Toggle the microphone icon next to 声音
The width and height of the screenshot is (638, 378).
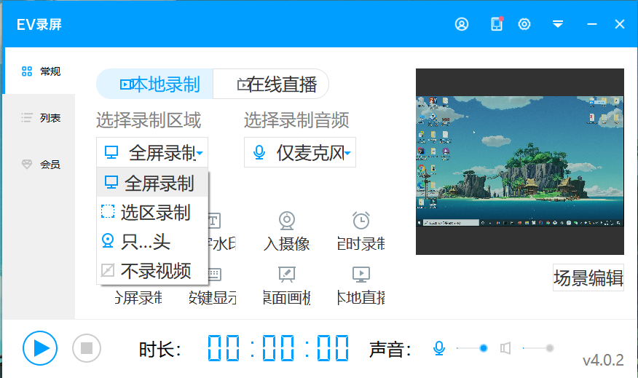click(x=439, y=349)
